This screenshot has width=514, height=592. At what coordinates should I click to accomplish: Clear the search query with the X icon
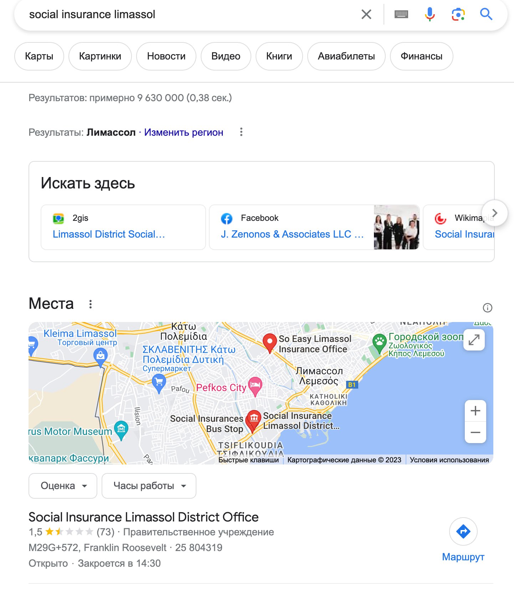[x=366, y=14]
